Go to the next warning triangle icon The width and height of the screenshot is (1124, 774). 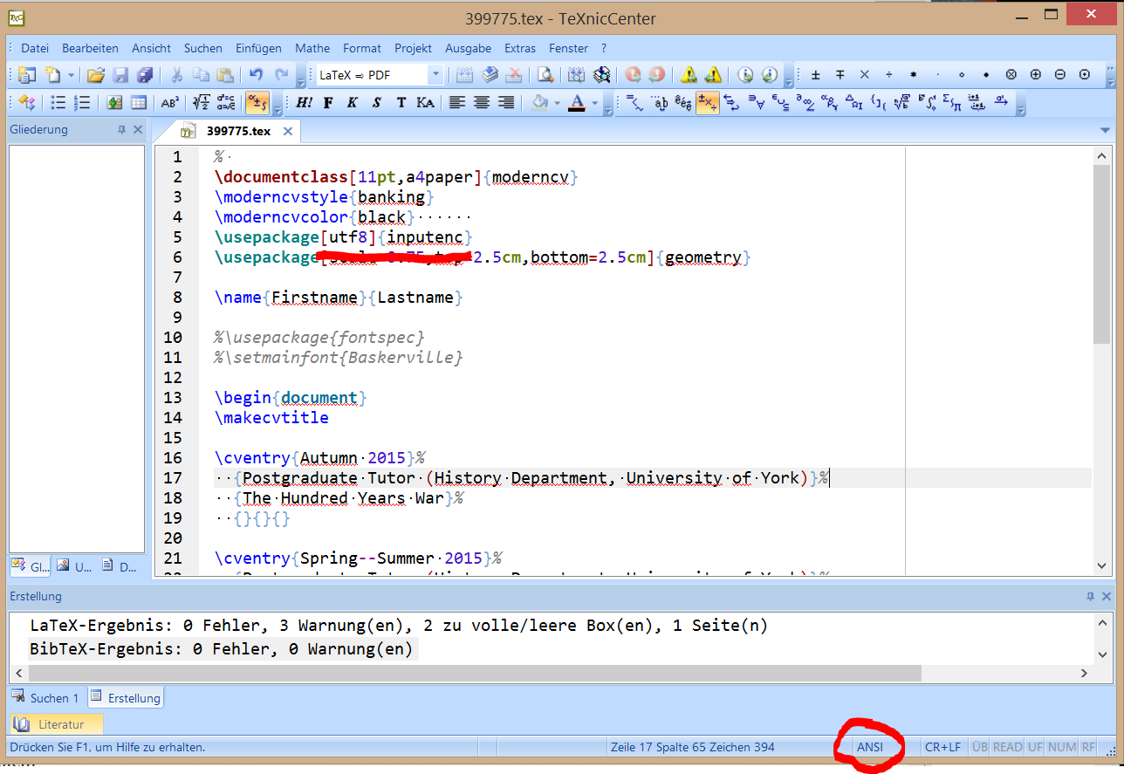(689, 75)
